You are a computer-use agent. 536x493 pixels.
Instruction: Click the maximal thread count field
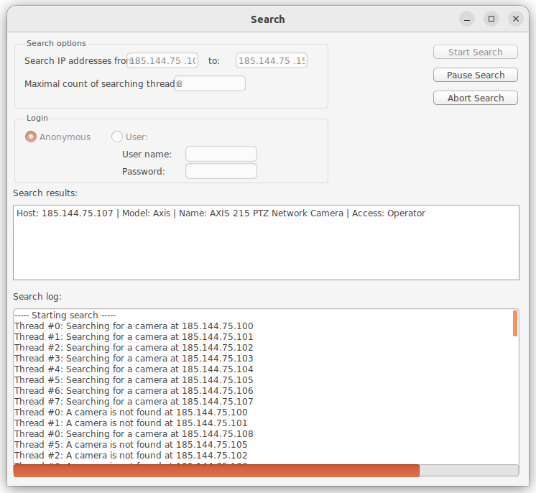click(x=210, y=83)
